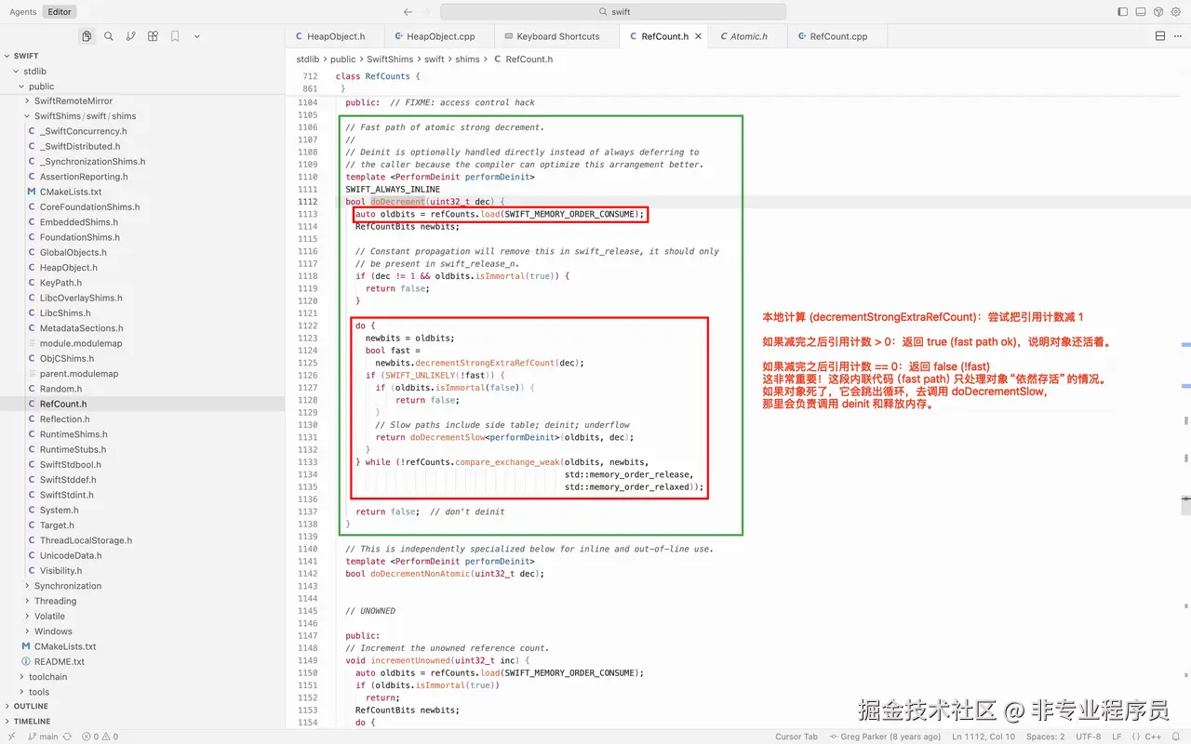The image size is (1191, 744).
Task: Click the errors and warnings status counter
Action: coord(100,737)
